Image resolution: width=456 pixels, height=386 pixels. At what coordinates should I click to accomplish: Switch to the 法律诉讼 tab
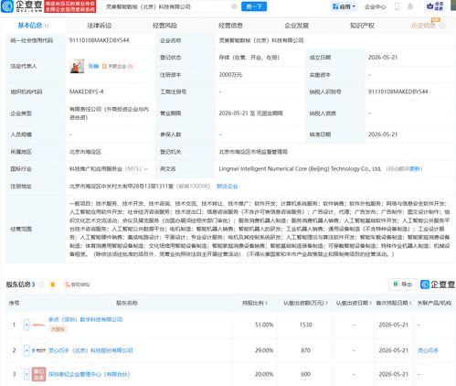click(100, 26)
